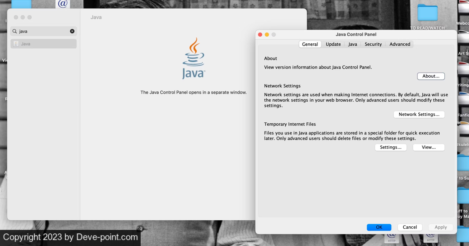Select the Java result in sidebar

pos(44,44)
